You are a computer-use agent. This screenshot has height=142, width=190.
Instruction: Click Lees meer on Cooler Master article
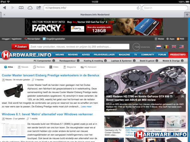86,107
